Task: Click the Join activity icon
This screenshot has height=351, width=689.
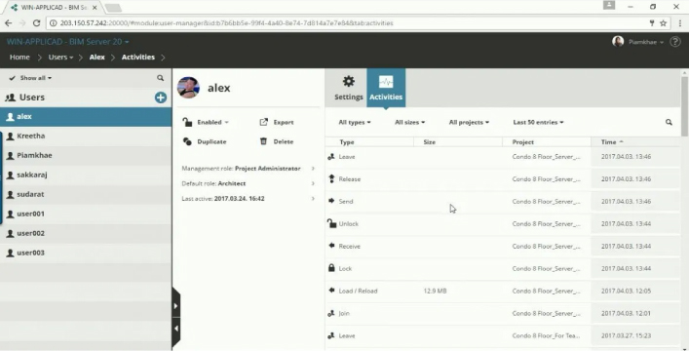Action: 331,313
